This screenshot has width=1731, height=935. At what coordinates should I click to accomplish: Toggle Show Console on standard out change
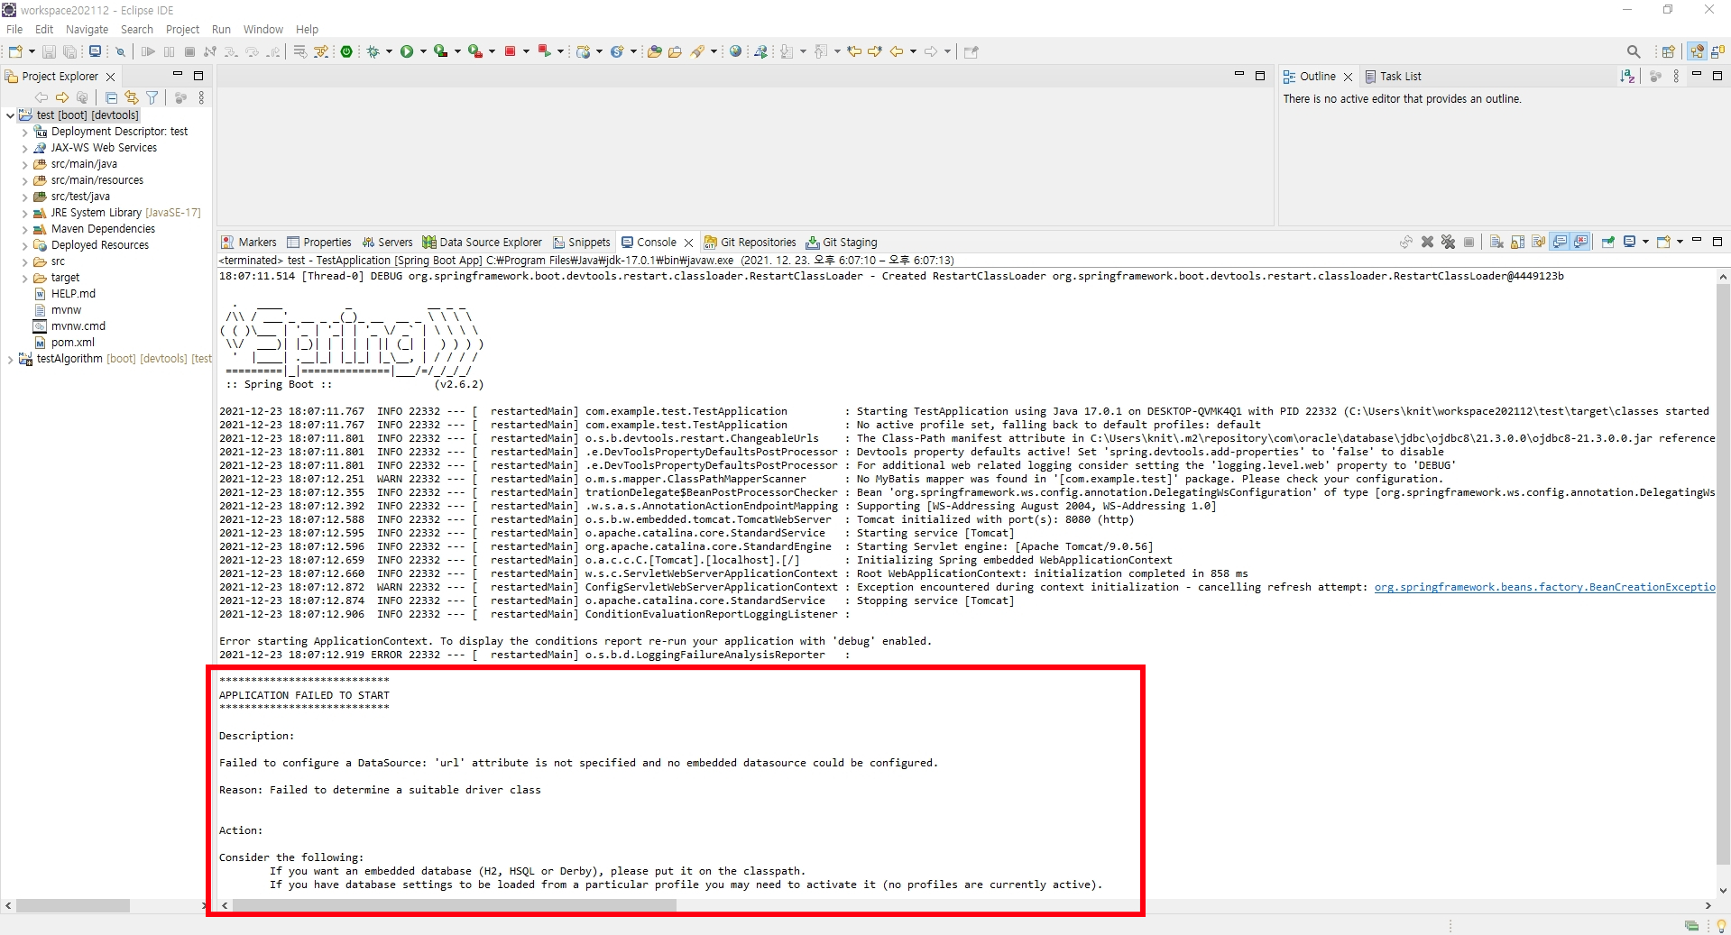point(1560,242)
